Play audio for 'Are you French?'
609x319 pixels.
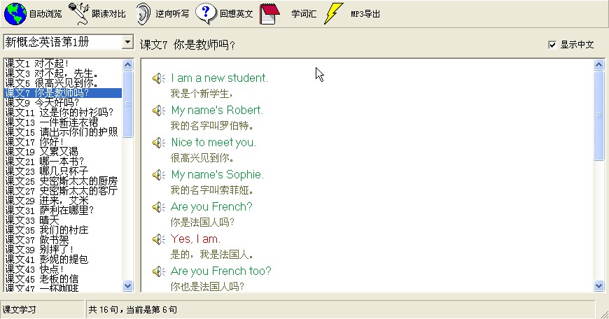(x=158, y=207)
